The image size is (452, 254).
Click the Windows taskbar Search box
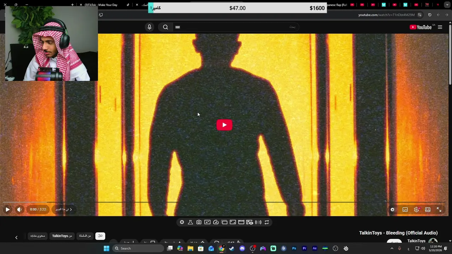[138, 248]
